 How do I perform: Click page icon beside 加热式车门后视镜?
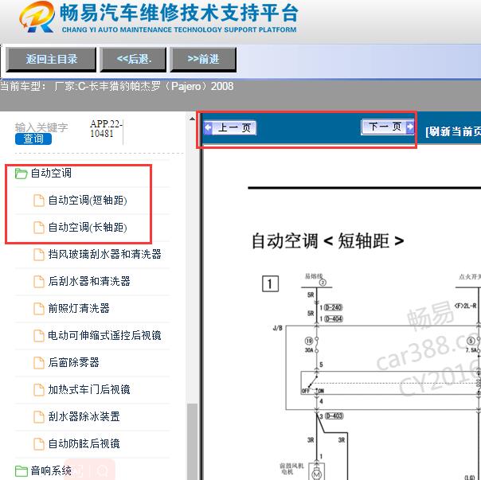pos(39,390)
